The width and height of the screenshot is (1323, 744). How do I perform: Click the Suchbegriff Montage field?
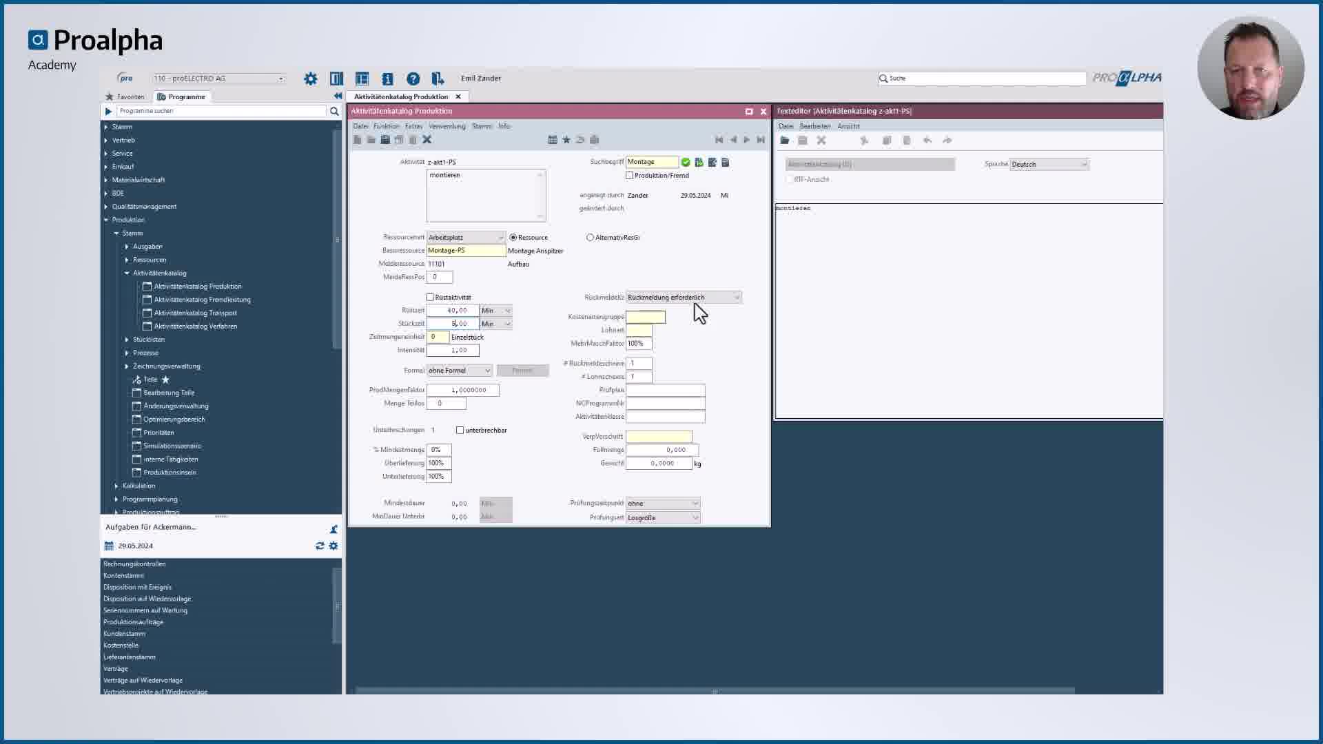point(652,162)
